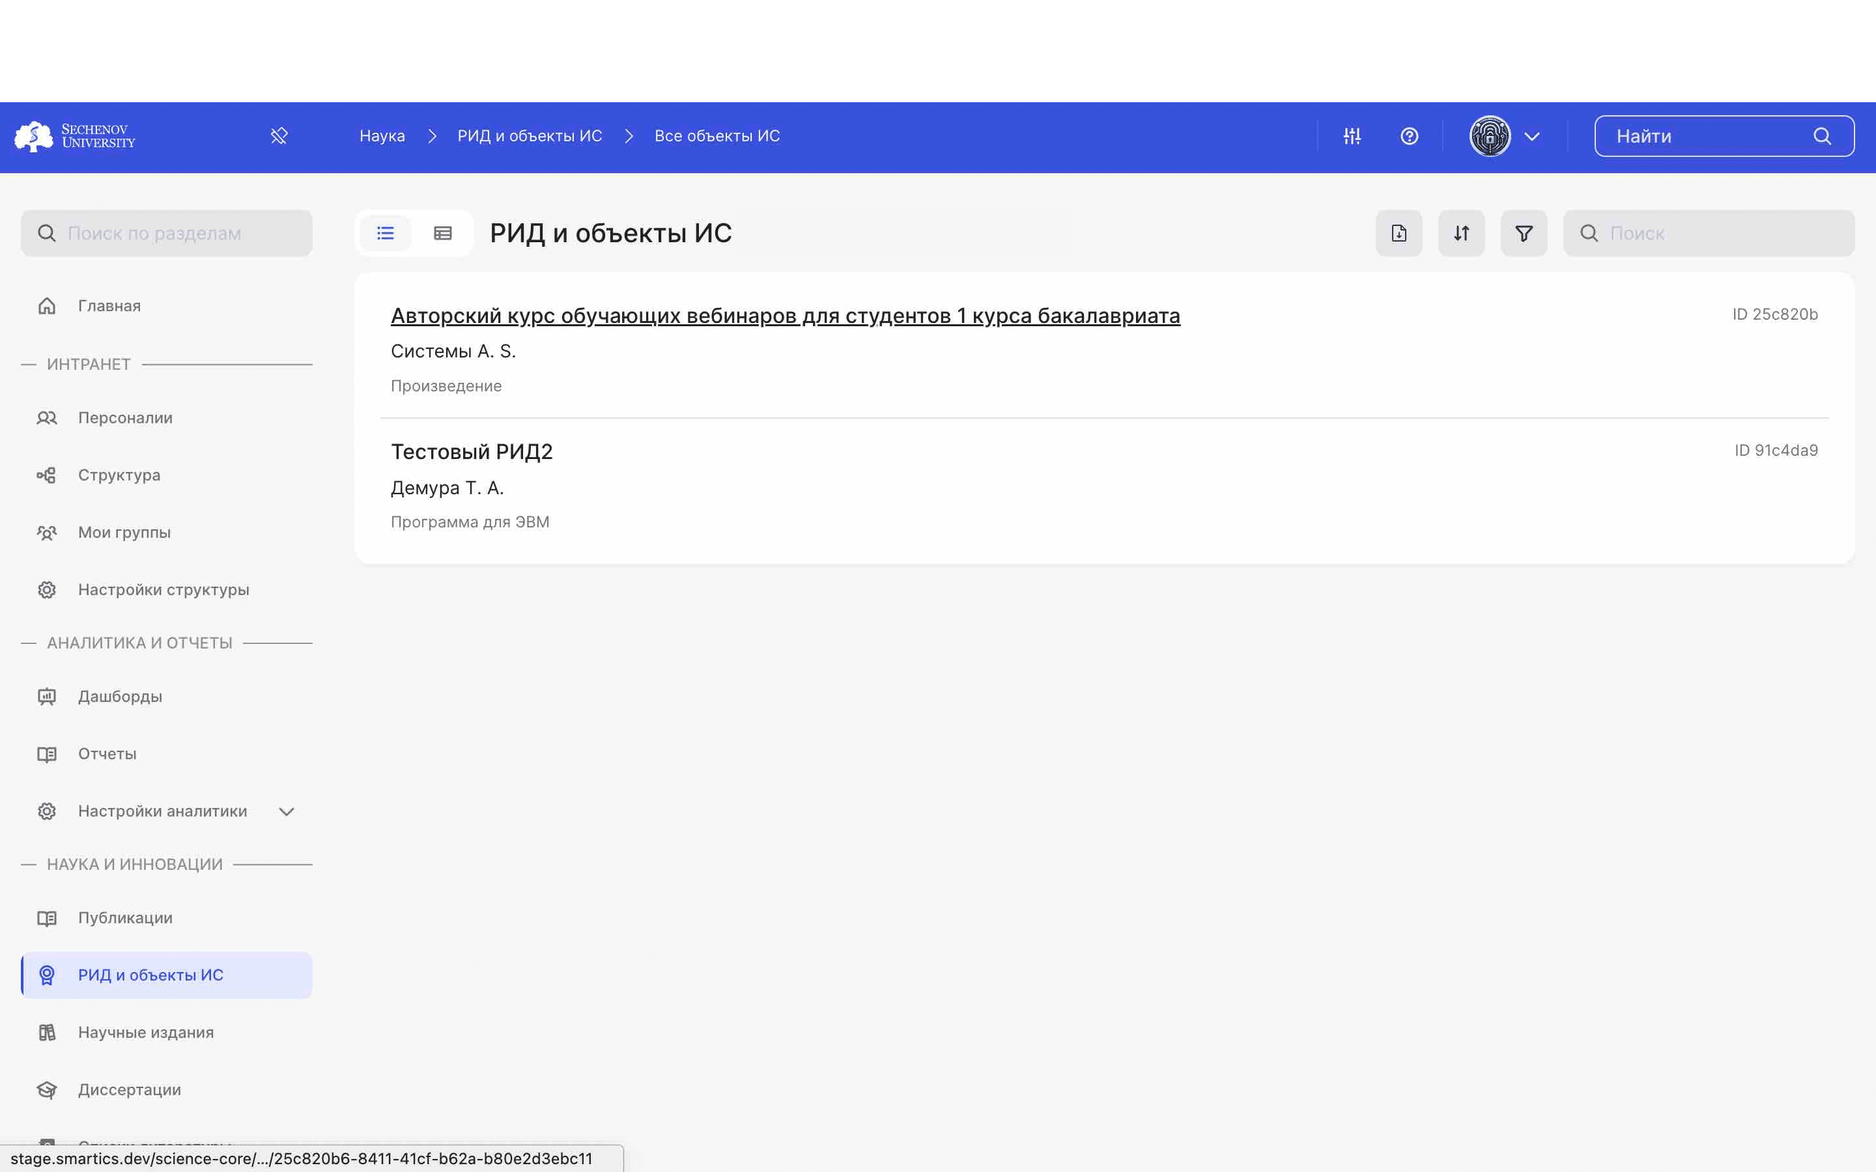Open Структура in the sidebar
The image size is (1876, 1172).
(x=167, y=475)
